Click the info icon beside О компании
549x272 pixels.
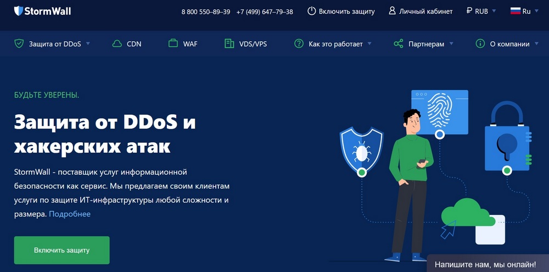tap(480, 44)
